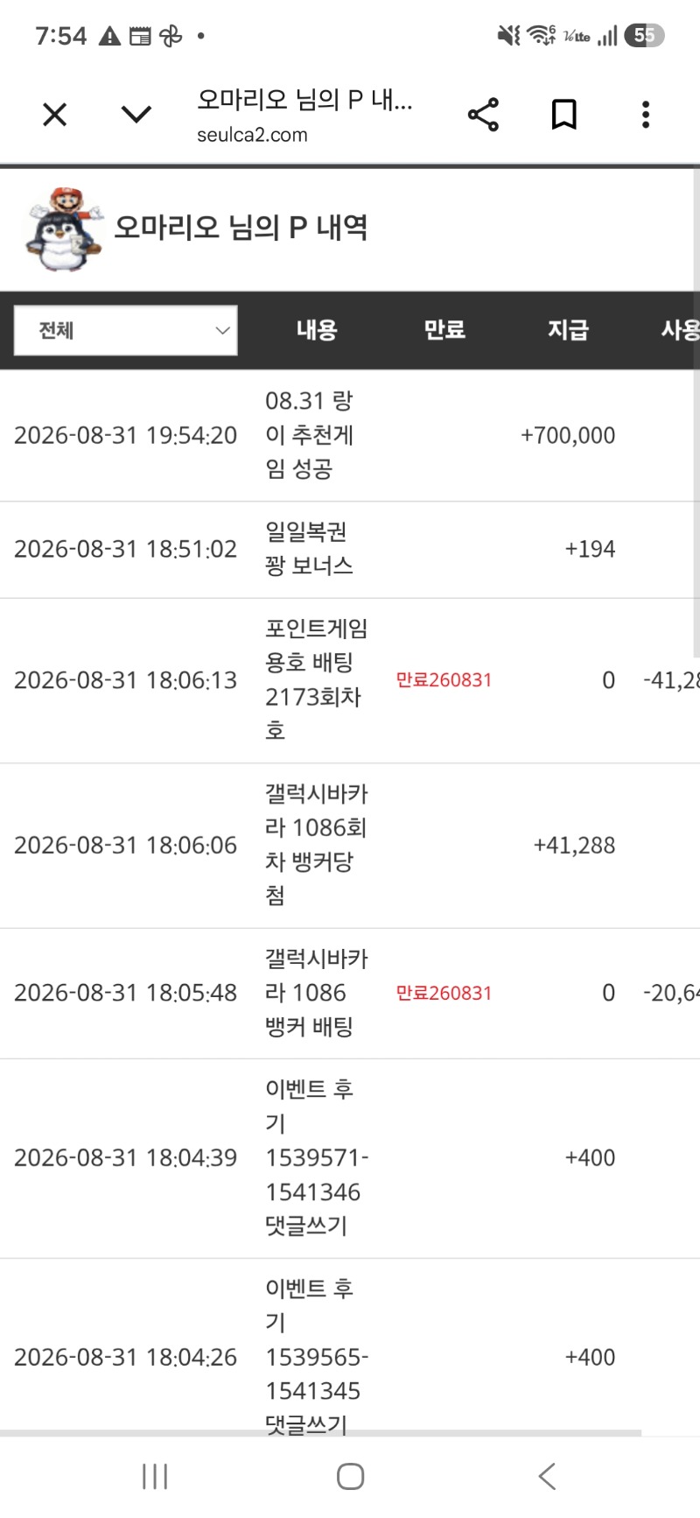Click the horizontal scrollbar at table bottom
The image size is (700, 1518).
(x=320, y=1433)
